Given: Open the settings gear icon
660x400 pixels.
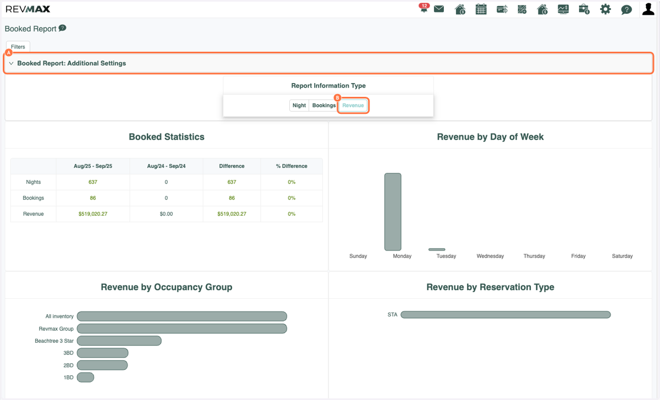Looking at the screenshot, I should pos(606,9).
